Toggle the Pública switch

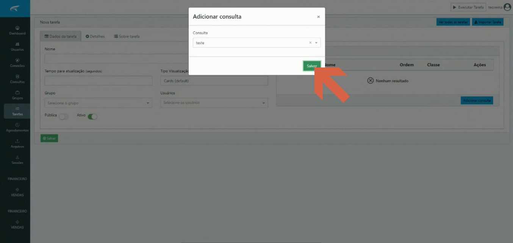point(64,117)
